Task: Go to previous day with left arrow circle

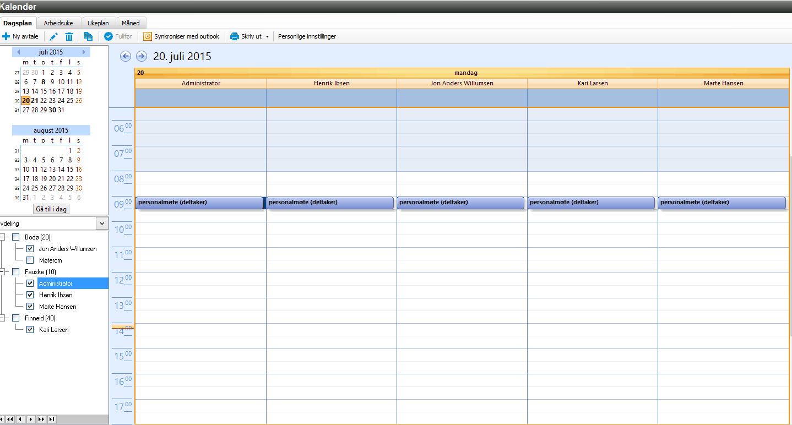Action: (126, 56)
